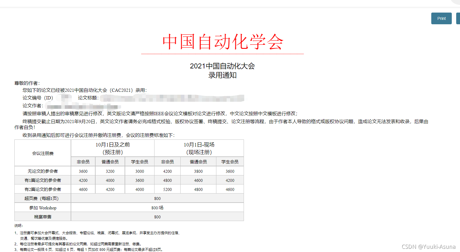This screenshot has height=252, width=460.
Task: Click note 3 about 超页费 800 元
Action: (x=89, y=249)
